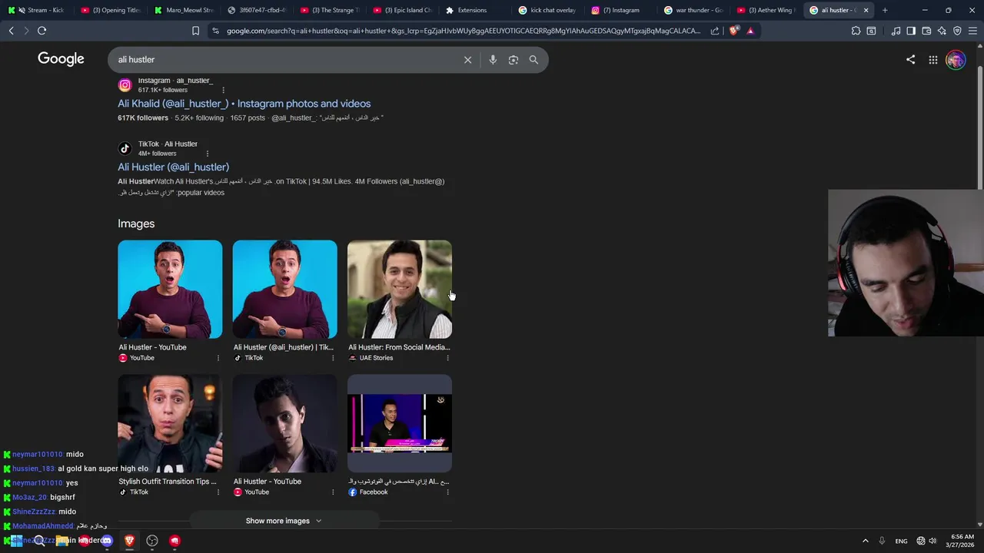
Task: Clear the search box with the X icon
Action: (467, 60)
